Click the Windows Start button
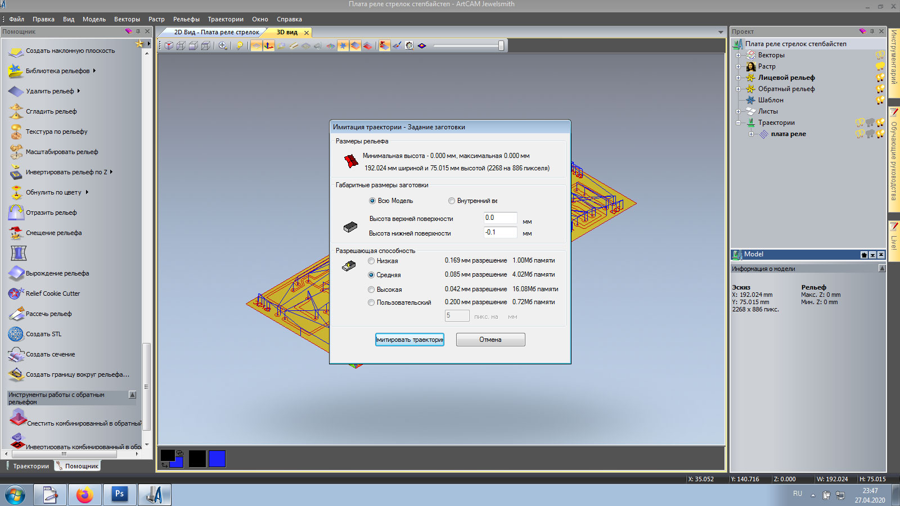Viewport: 900px width, 506px height. 15,495
